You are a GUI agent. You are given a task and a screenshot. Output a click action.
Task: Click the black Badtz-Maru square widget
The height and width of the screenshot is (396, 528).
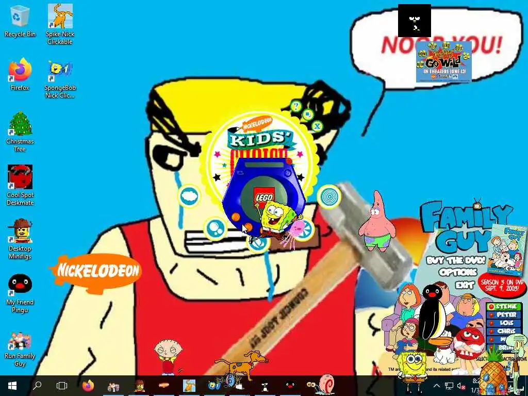(x=414, y=21)
